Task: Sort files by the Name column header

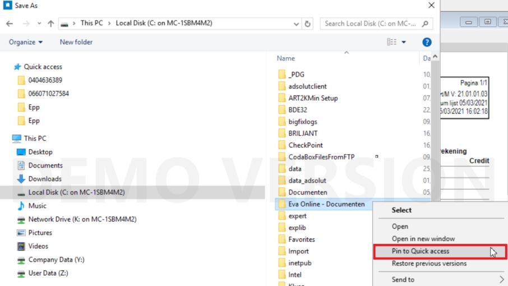Action: click(286, 58)
